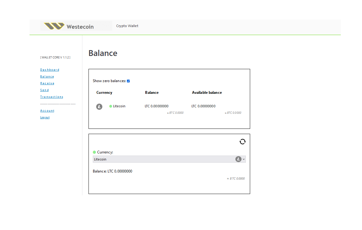Click the Westecoin logo in the header
The width and height of the screenshot is (362, 230).
point(76,26)
